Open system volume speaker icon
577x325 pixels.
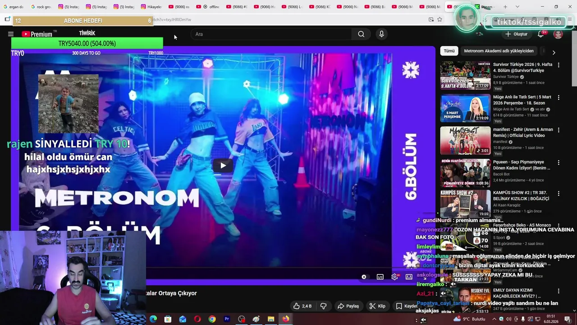point(508,319)
